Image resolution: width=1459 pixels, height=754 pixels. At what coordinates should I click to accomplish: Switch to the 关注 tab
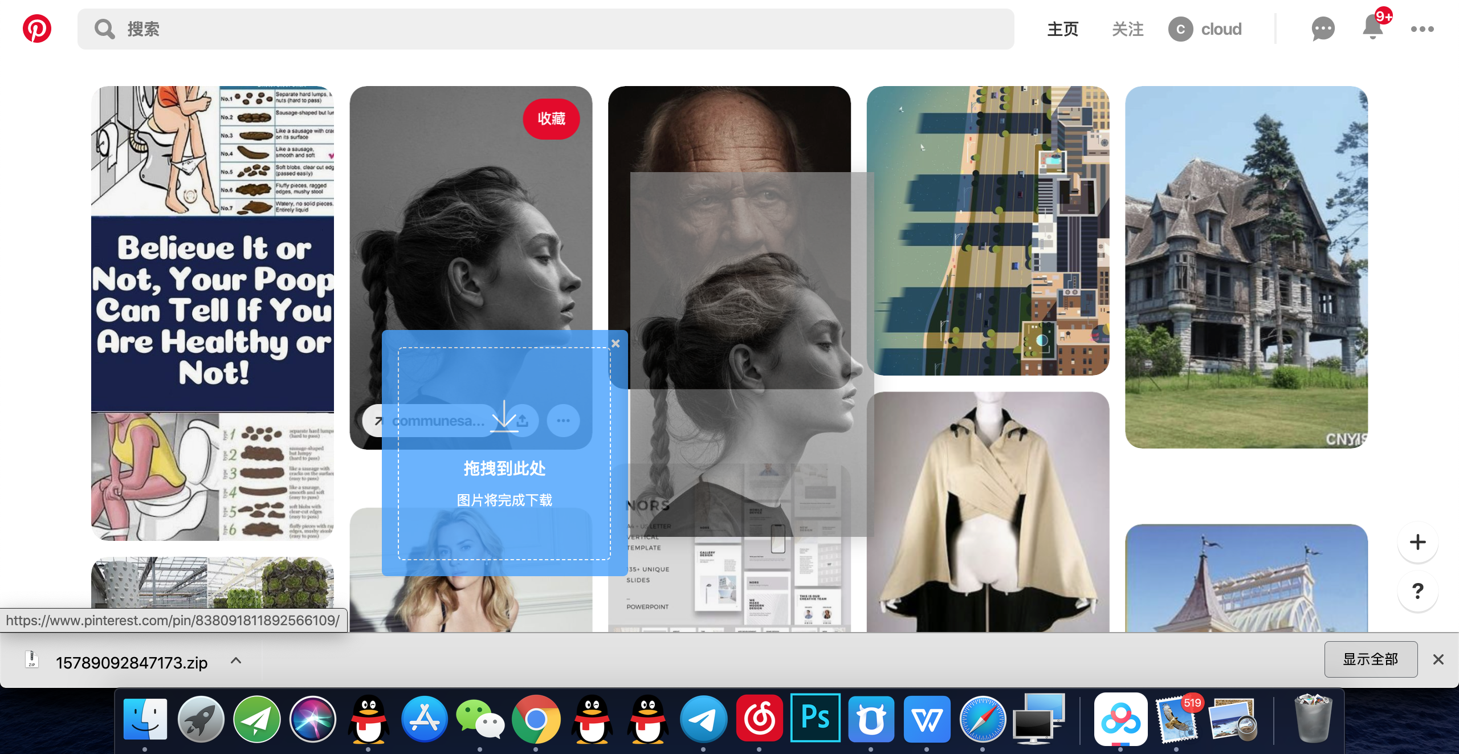tap(1128, 29)
